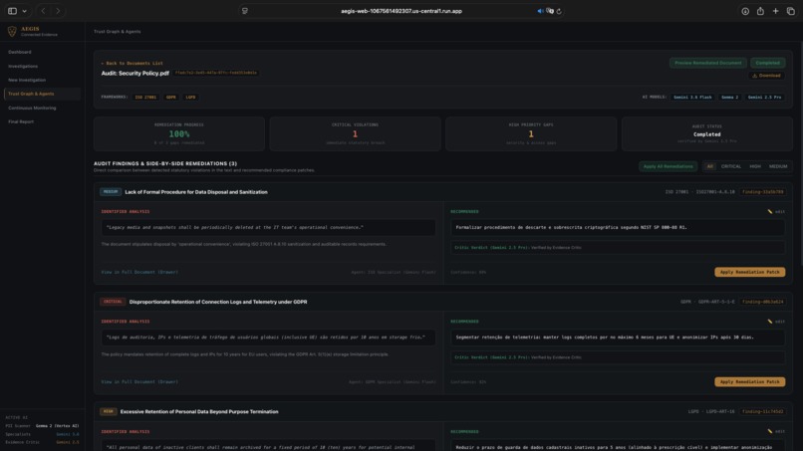Screen dimensions: 803x451
Task: Click the GDPR framework tag
Action: pos(171,98)
